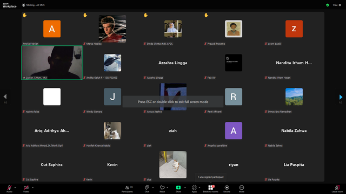Viewport: 346px width, 194px height.
Task: Open the View layout menu
Action: pos(337,5)
